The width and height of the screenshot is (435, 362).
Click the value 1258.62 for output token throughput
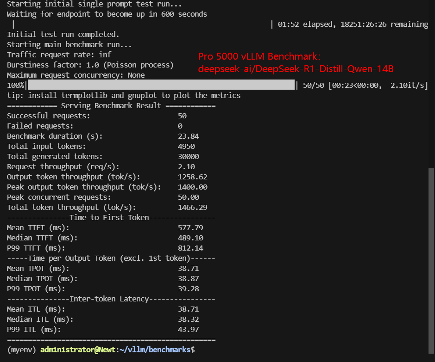click(192, 177)
